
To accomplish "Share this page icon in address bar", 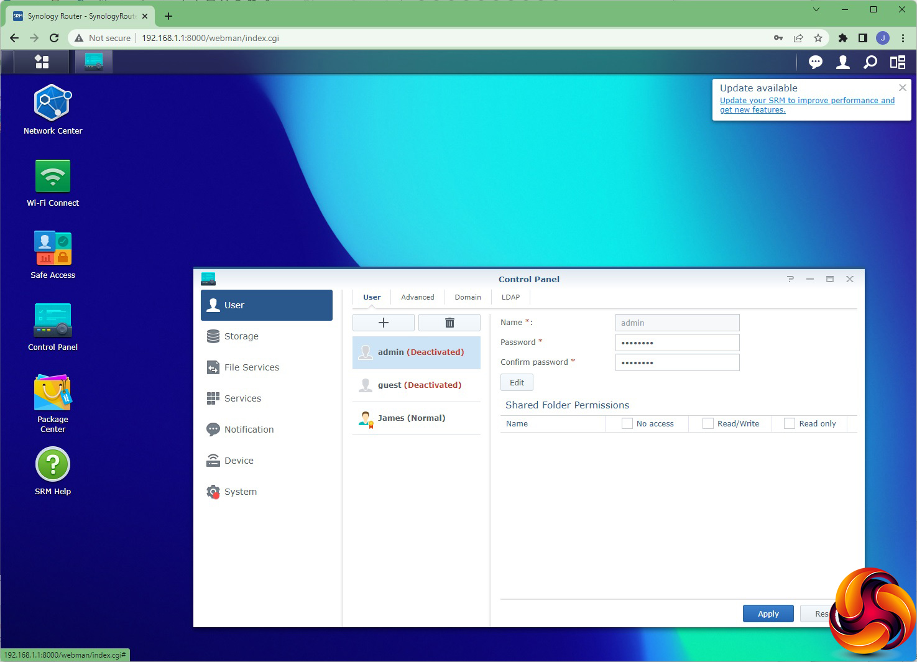I will [x=798, y=38].
